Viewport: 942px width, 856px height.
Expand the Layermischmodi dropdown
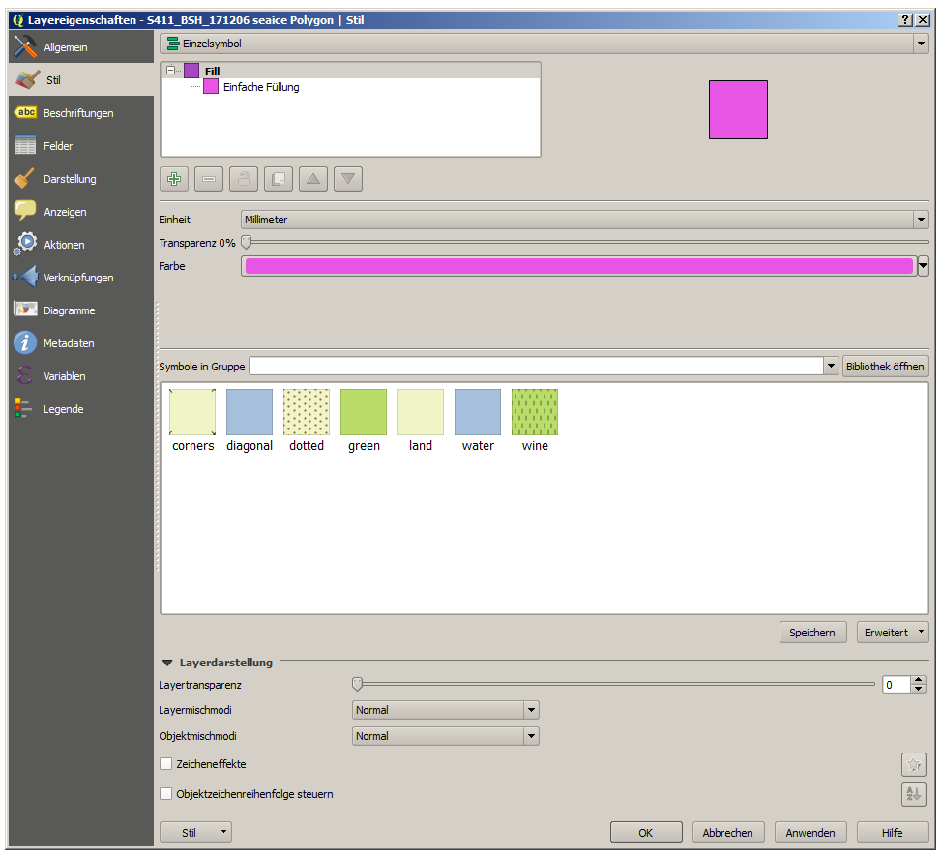(x=445, y=710)
